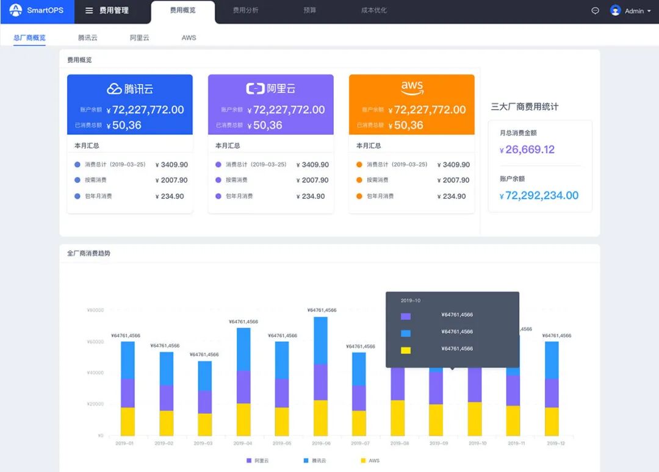Click the aws logo on orange card
659x472 pixels.
[x=412, y=88]
